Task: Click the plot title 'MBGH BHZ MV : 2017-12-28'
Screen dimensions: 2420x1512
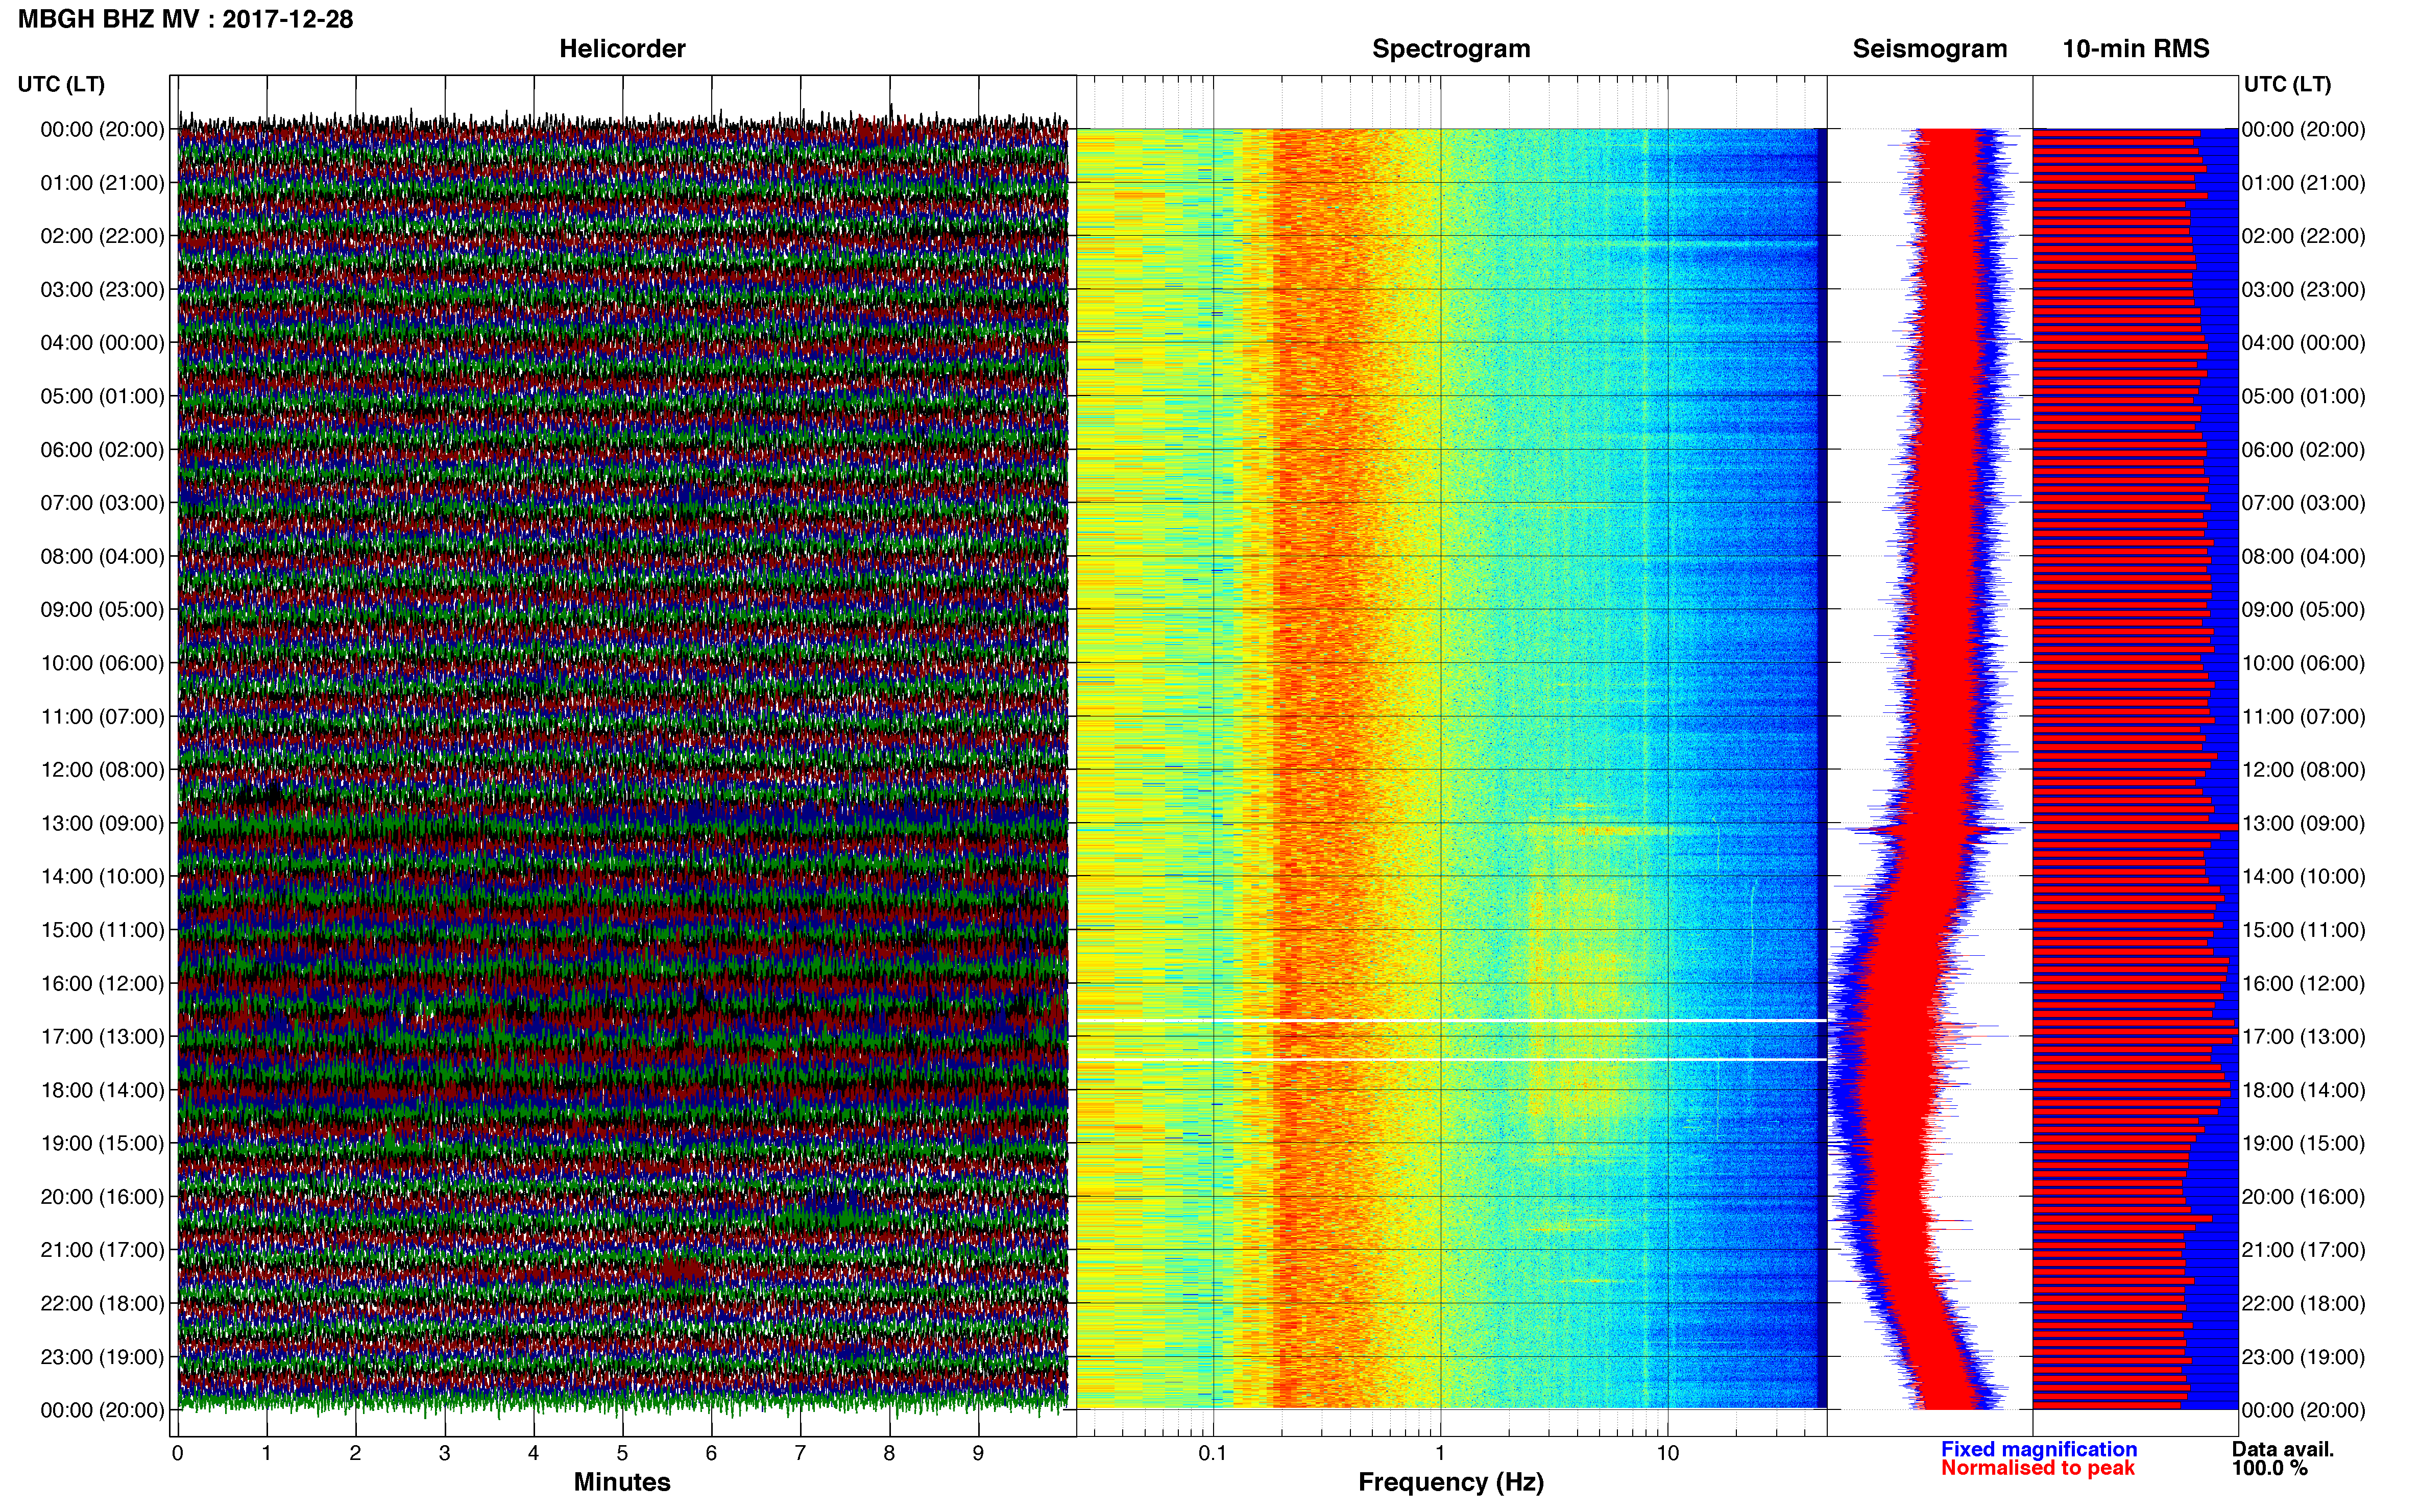Action: [x=186, y=19]
